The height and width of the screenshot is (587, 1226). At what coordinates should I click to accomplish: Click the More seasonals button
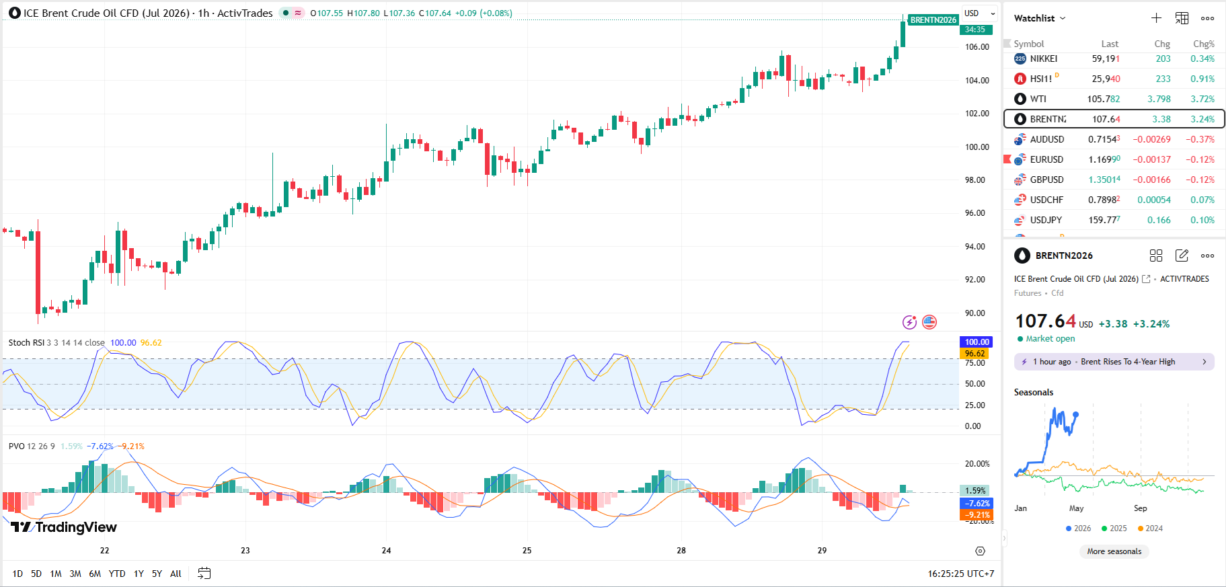(1114, 551)
